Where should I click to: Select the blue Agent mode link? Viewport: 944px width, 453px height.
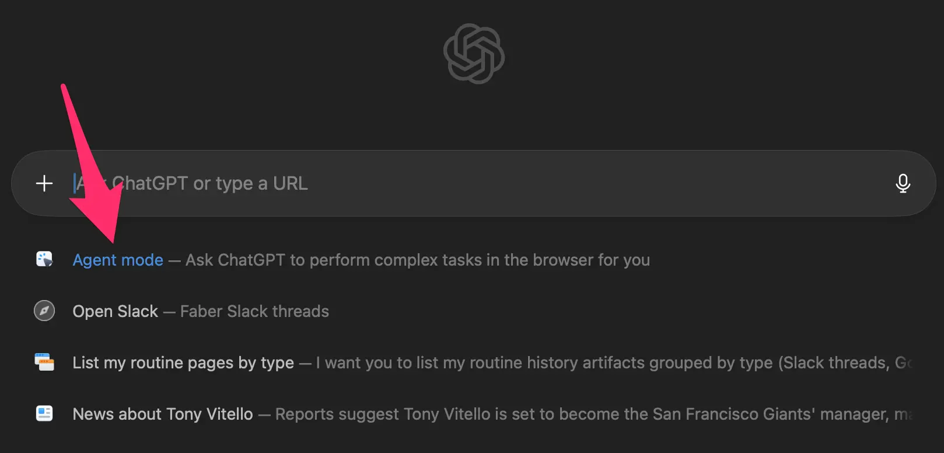point(118,260)
